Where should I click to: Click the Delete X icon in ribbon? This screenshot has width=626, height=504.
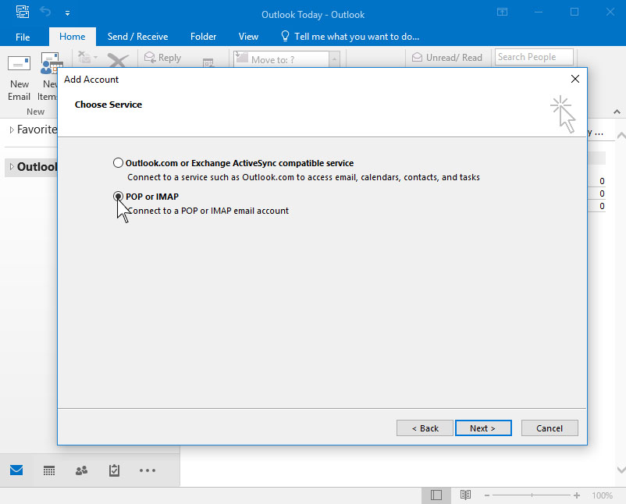tap(118, 61)
